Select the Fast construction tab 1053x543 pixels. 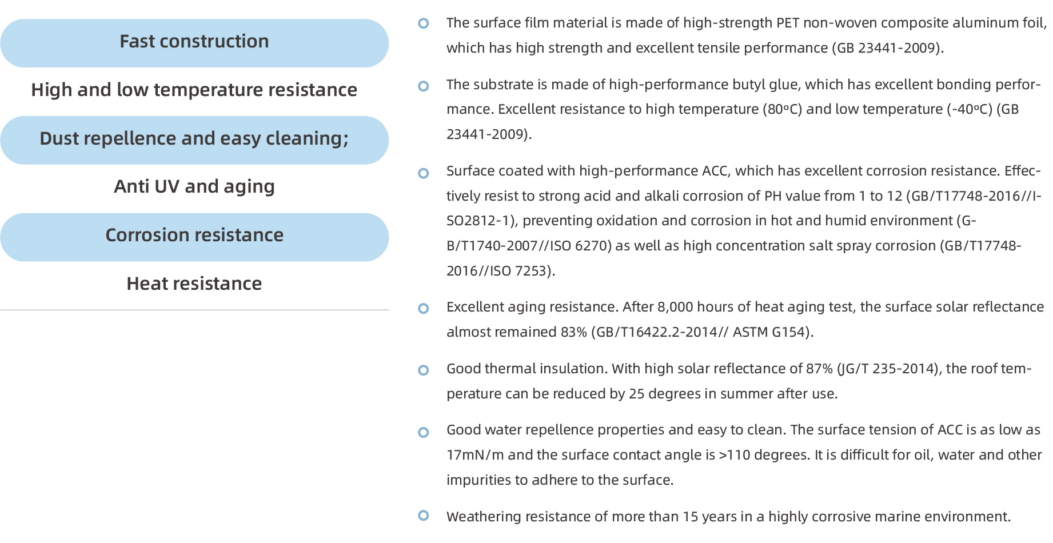coord(194,43)
